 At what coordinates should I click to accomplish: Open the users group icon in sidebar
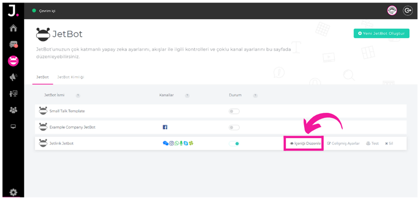13,110
